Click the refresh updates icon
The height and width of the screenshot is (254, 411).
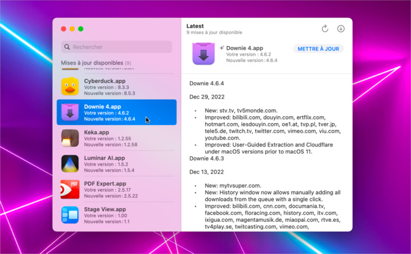tap(325, 29)
